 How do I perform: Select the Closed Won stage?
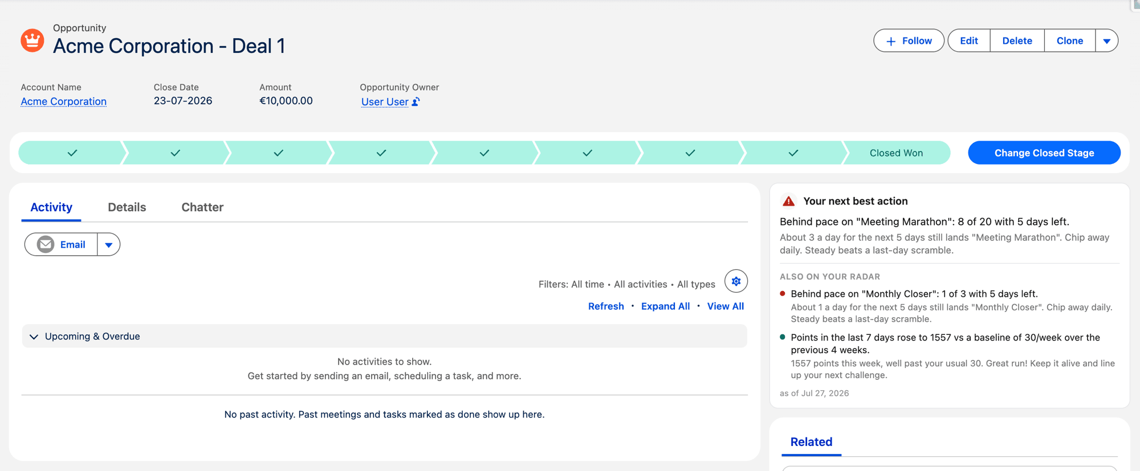click(x=896, y=153)
